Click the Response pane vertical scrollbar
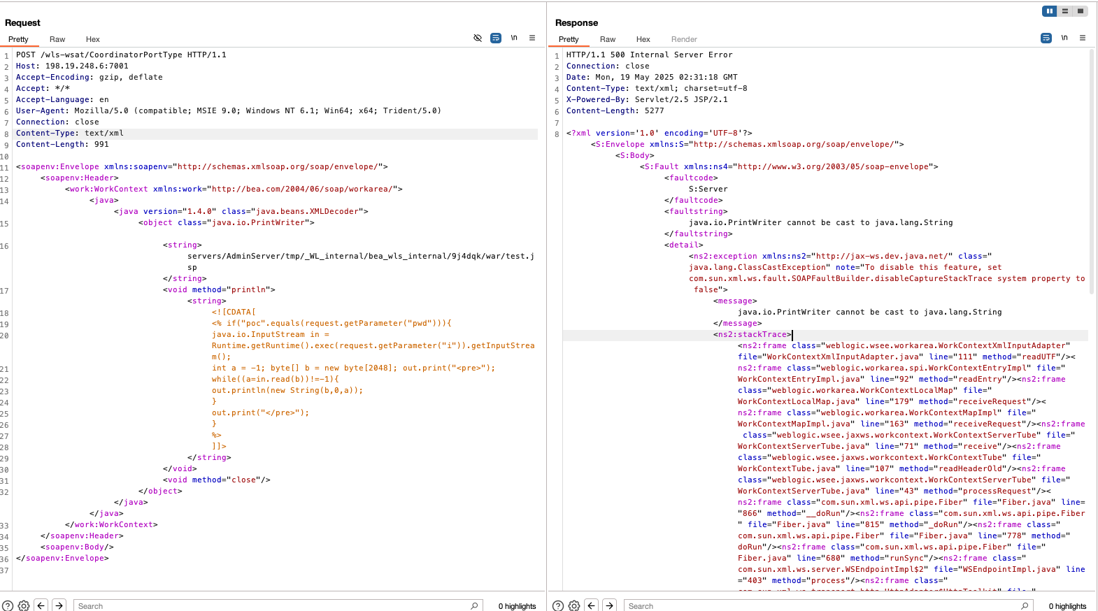1098x611 pixels. coord(1091,172)
